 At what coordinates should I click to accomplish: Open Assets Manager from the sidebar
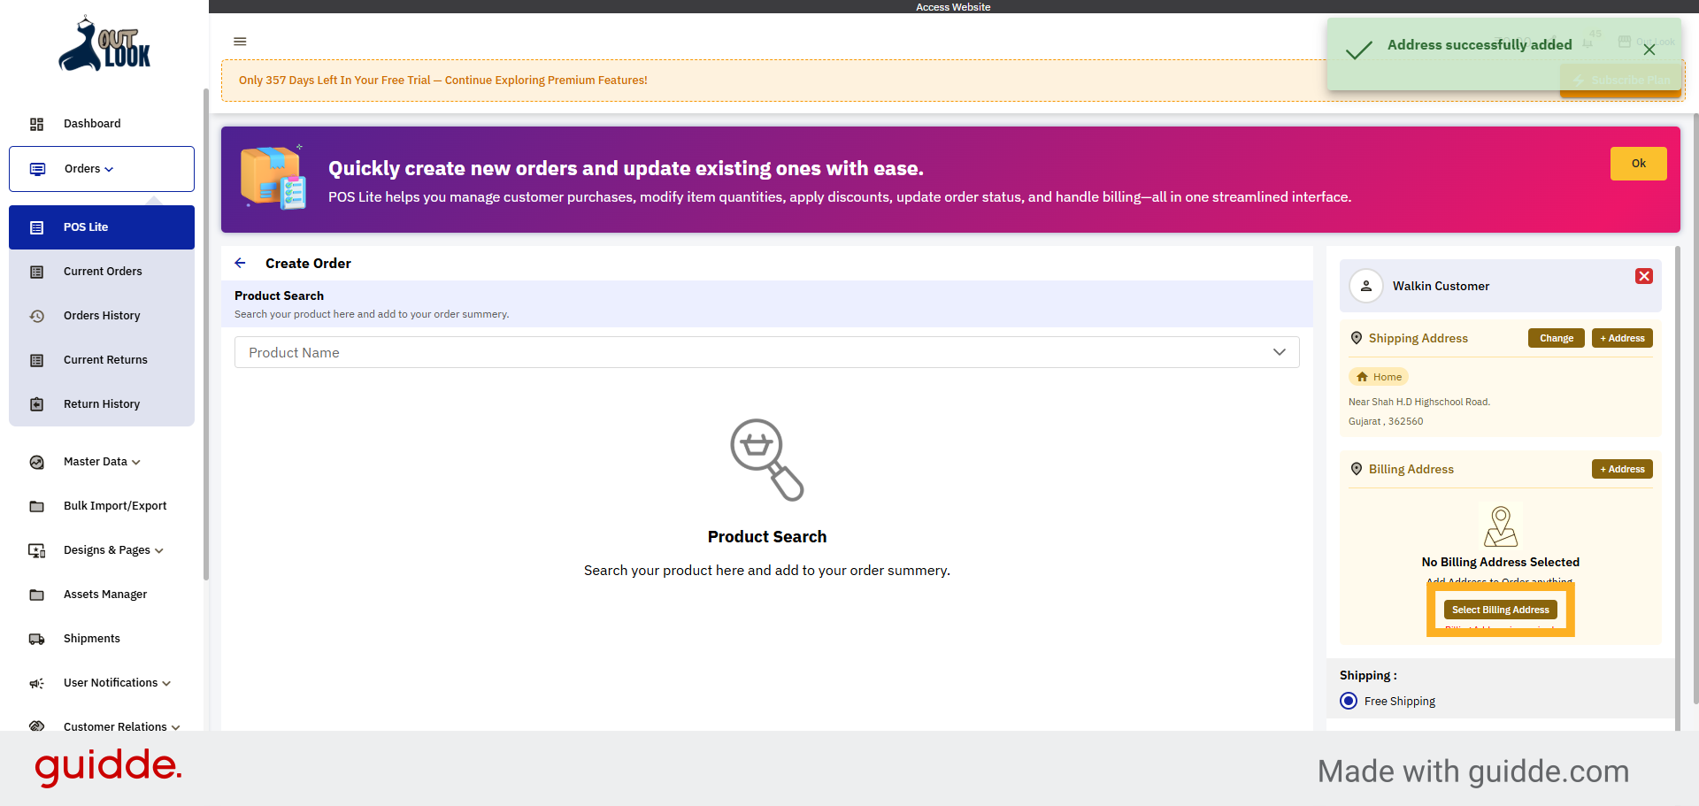click(x=105, y=594)
